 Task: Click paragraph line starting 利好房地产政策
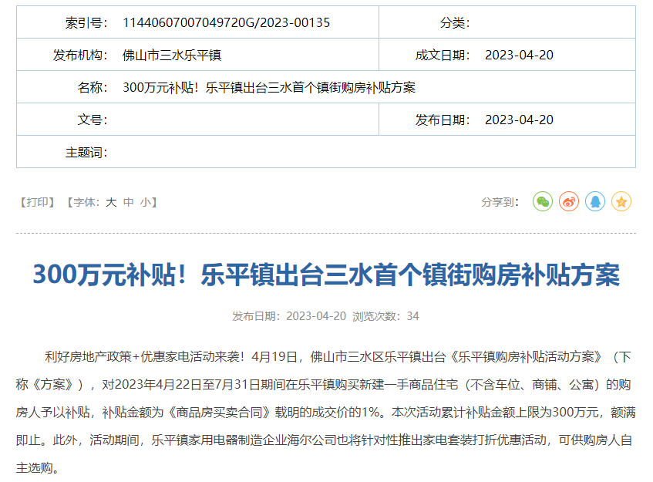[x=338, y=357]
